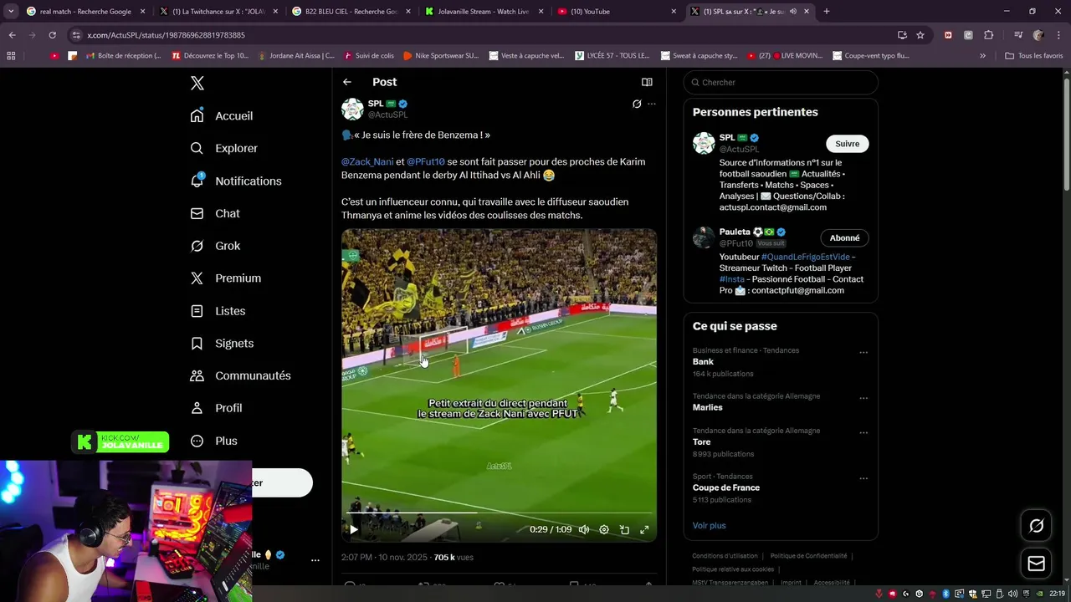
Task: Open Listes in the sidebar
Action: pos(218,311)
